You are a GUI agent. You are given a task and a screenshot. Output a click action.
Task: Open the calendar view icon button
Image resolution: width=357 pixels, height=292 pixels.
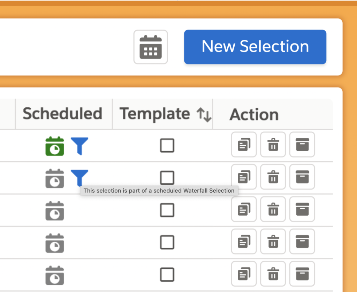pos(151,47)
